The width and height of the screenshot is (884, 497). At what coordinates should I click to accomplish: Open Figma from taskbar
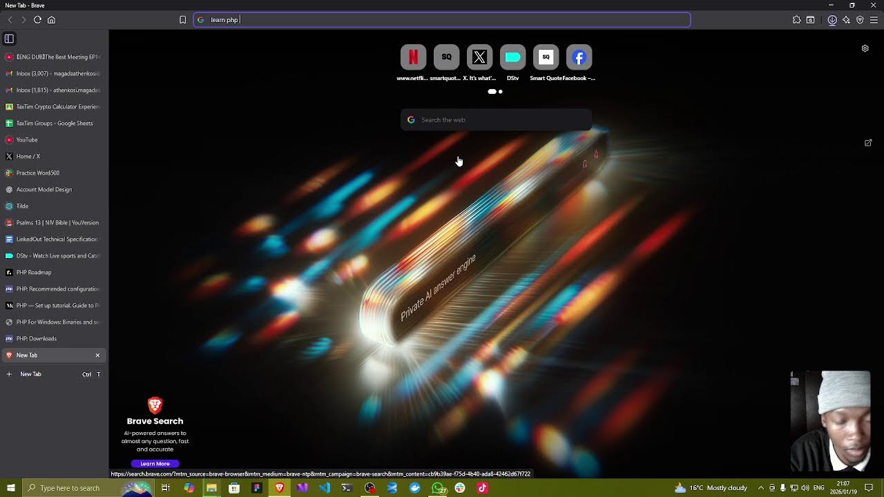(x=257, y=488)
